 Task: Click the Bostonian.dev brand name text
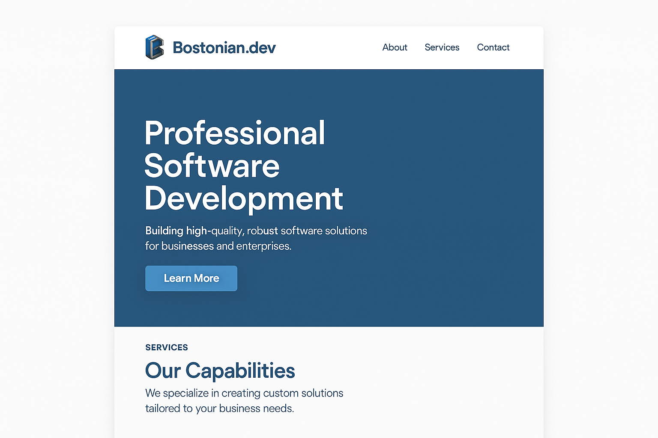click(224, 47)
